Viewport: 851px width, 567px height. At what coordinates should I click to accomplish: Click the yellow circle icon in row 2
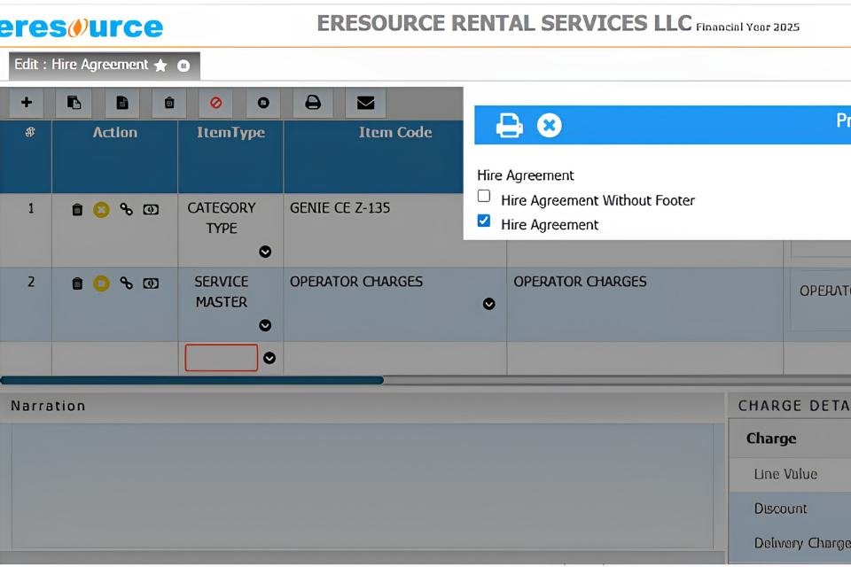point(101,283)
